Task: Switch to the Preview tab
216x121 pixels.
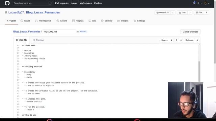Action: [x=38, y=40]
